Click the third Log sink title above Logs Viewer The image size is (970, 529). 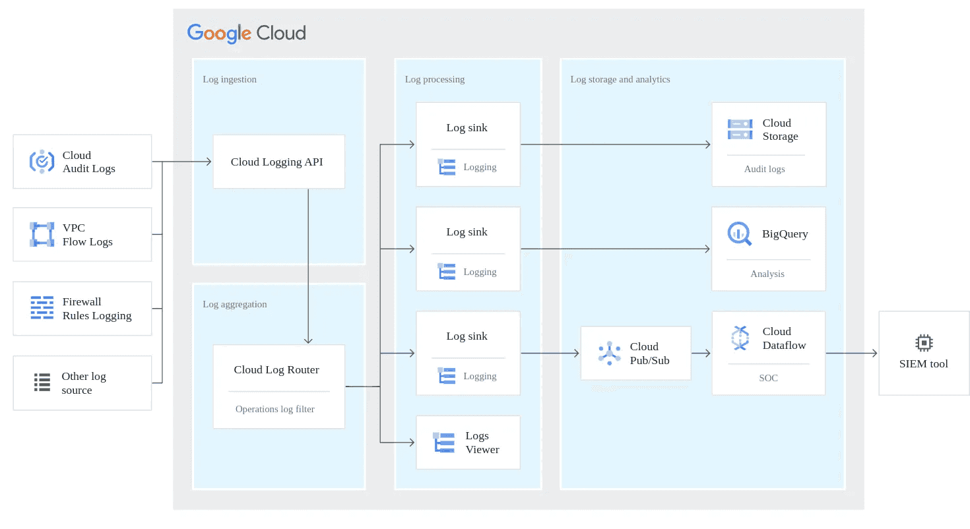point(467,336)
